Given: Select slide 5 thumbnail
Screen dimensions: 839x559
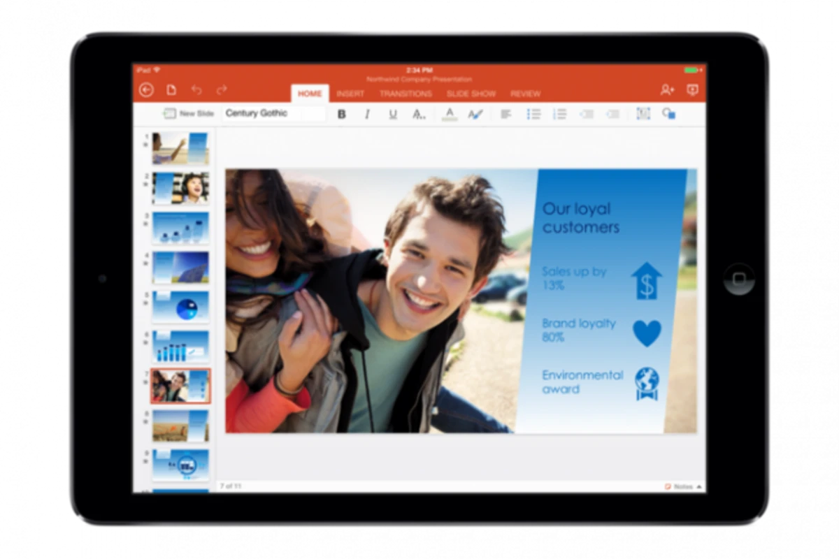Looking at the screenshot, I should (x=180, y=307).
